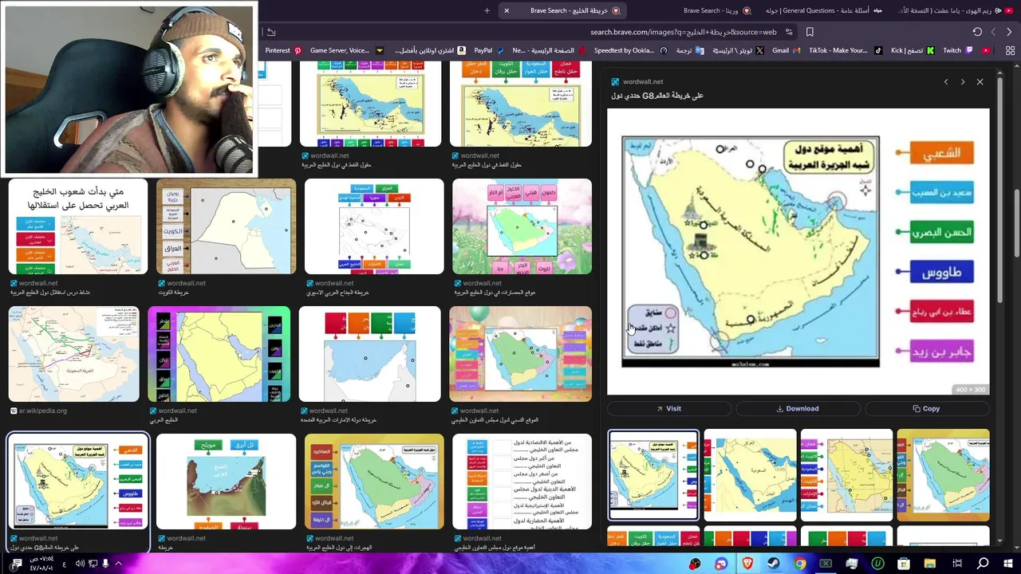Open the ar.wikipedia.org railway map thumbnail
The image size is (1021, 574).
click(x=73, y=354)
